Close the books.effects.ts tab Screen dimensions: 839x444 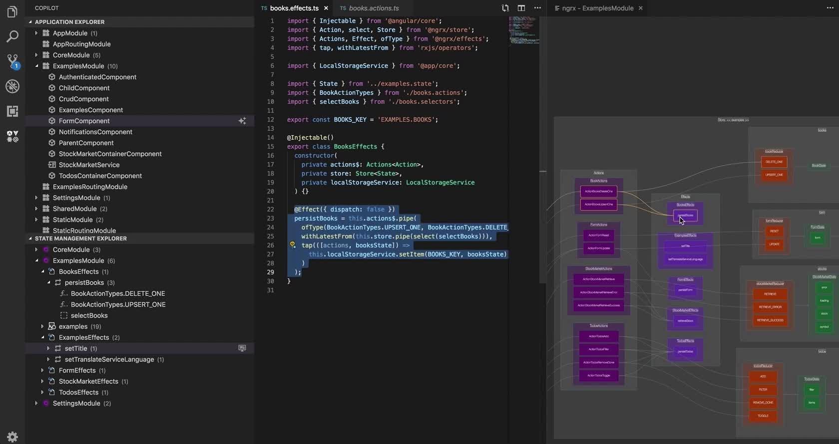click(x=326, y=8)
